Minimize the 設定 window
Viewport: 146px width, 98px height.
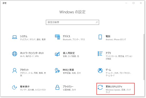126,3
